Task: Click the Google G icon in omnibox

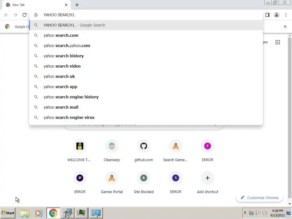Action: [36, 15]
